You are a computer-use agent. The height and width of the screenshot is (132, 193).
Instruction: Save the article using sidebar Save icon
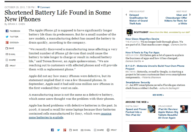[x=7, y=48]
